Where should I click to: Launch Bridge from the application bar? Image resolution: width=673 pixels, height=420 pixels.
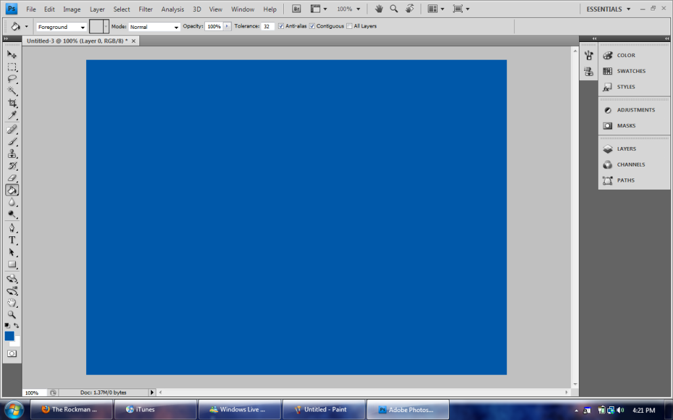point(296,9)
